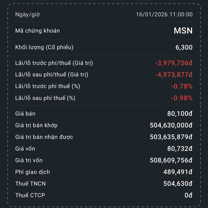Click the MSN stock symbol

tap(183, 31)
